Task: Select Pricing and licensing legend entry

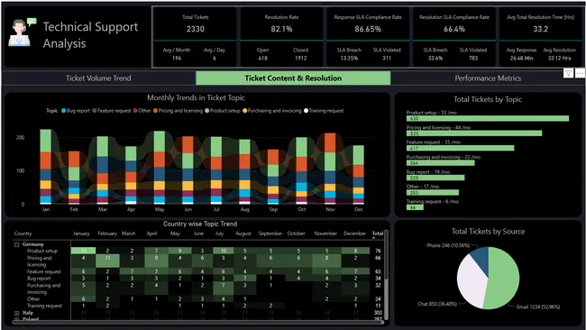Action: pyautogui.click(x=178, y=111)
